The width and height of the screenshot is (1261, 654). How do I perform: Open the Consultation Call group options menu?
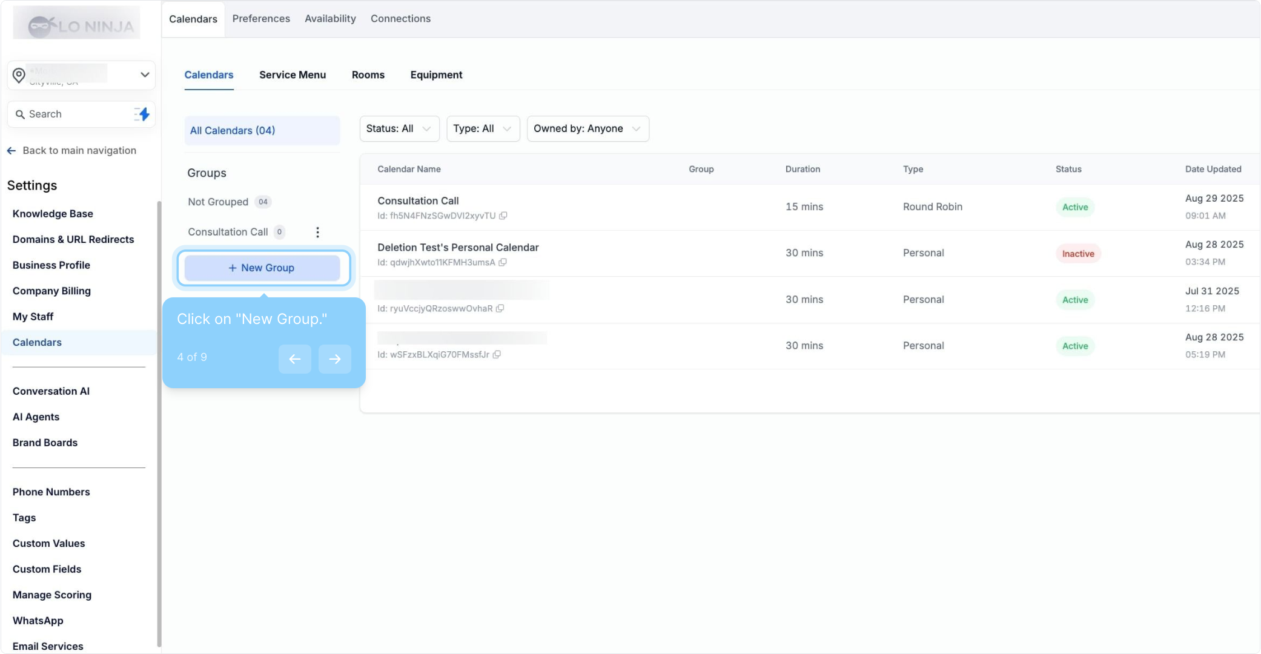point(317,232)
